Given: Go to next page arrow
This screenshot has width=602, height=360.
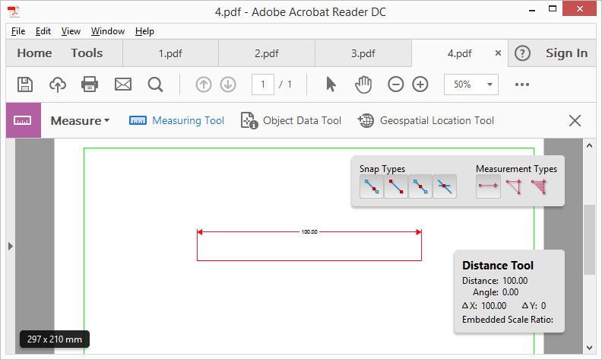Looking at the screenshot, I should (x=228, y=84).
